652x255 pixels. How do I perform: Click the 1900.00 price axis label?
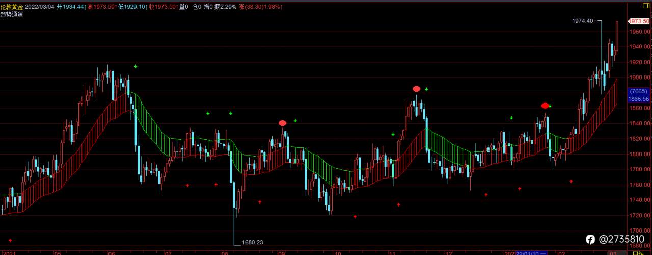point(640,77)
